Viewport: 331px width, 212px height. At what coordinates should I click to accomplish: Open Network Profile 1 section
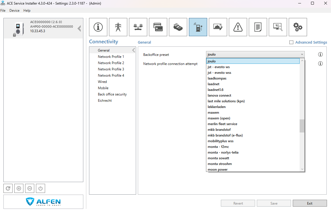(x=111, y=57)
